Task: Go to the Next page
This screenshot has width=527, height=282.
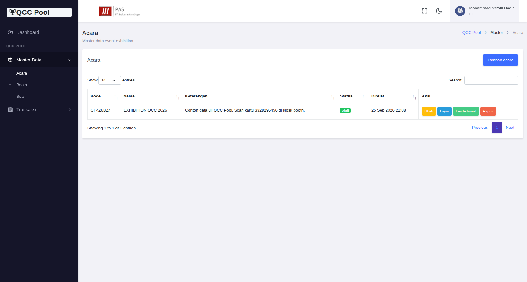Action: coord(510,128)
